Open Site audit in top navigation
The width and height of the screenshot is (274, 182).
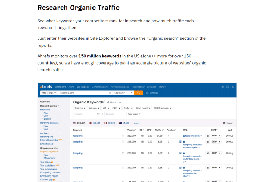pos(151,87)
